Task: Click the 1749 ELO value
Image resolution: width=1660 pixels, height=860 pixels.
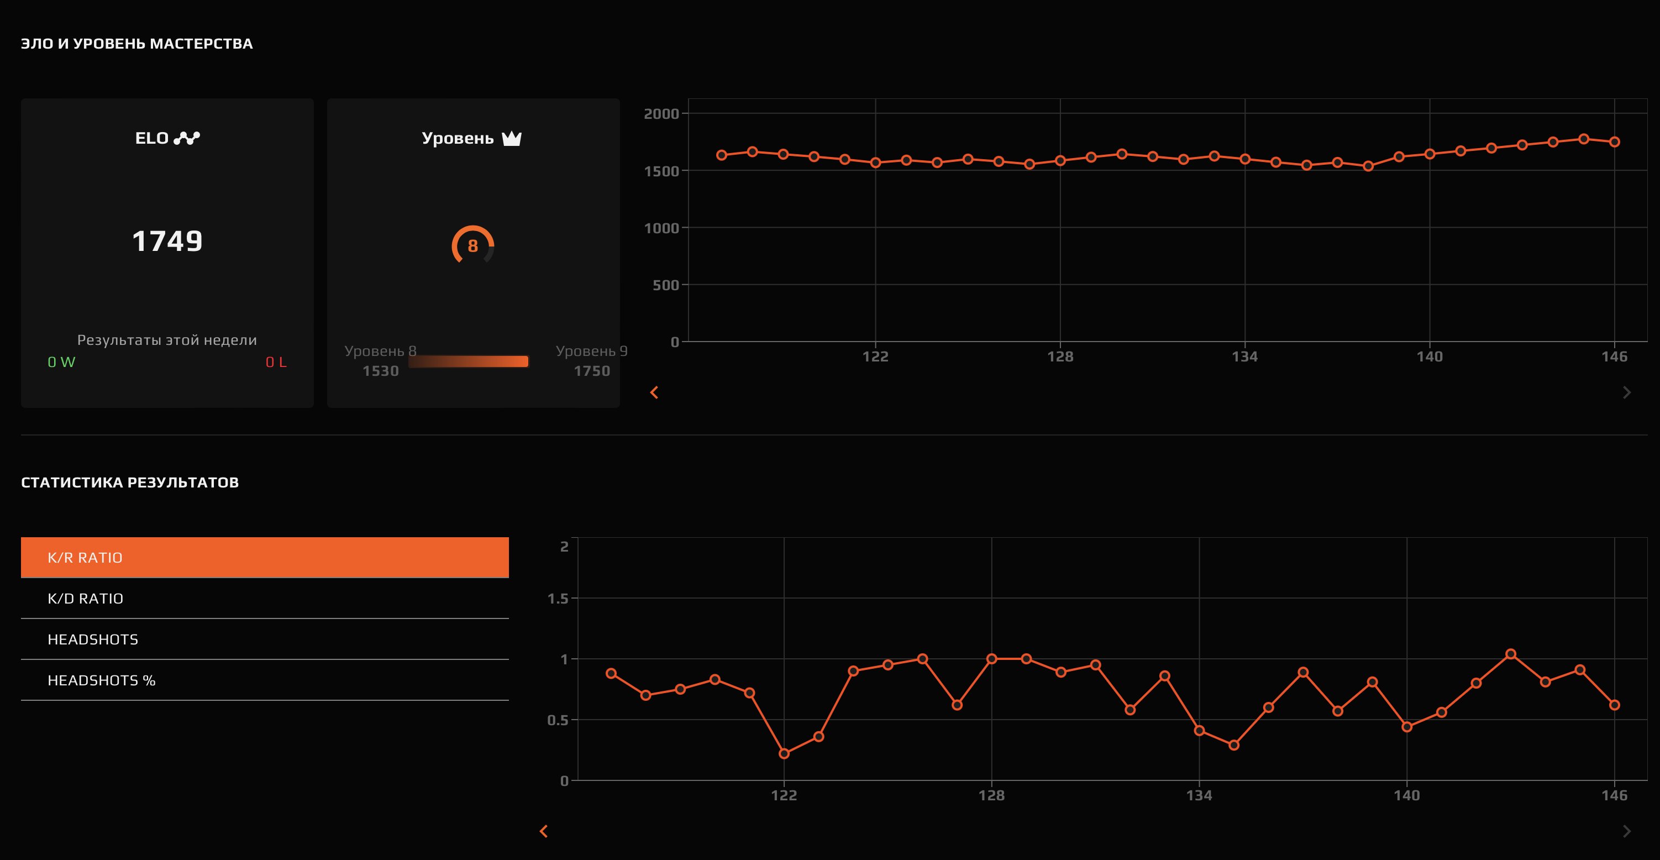Action: tap(167, 241)
